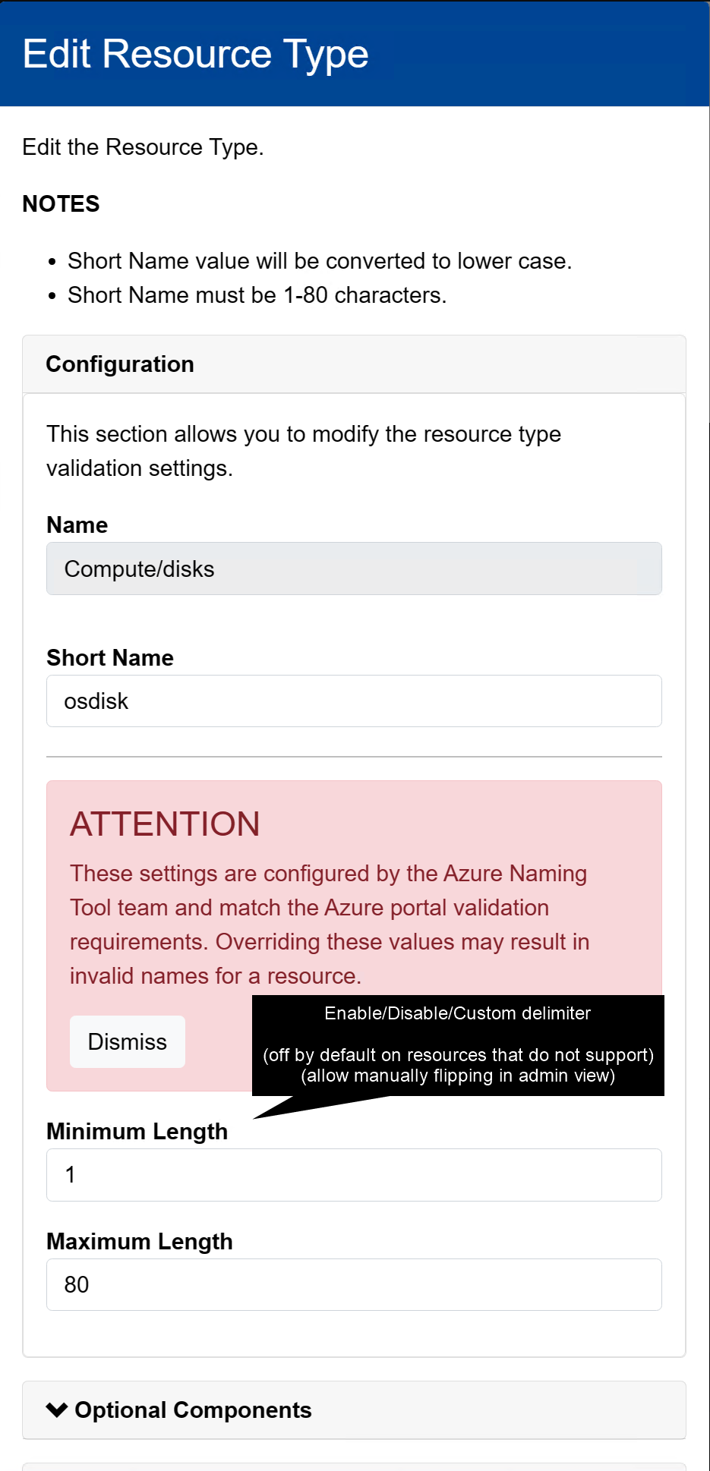Image resolution: width=710 pixels, height=1471 pixels.
Task: Click the Short Name heading
Action: (110, 657)
